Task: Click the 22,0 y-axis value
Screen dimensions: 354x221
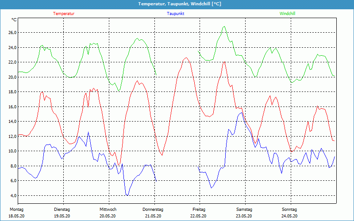Action: 12,62
